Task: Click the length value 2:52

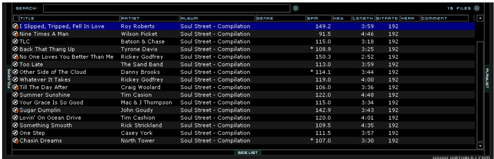Action: (x=368, y=57)
